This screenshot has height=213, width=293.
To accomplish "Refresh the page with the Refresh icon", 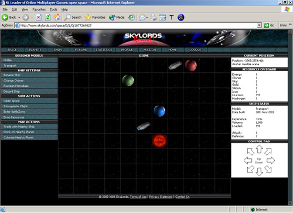I will [47, 18].
